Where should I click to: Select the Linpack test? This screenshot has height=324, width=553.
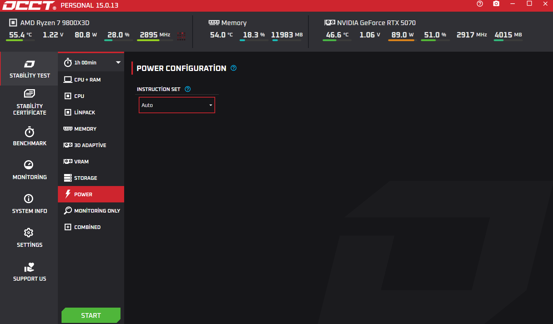[91, 112]
